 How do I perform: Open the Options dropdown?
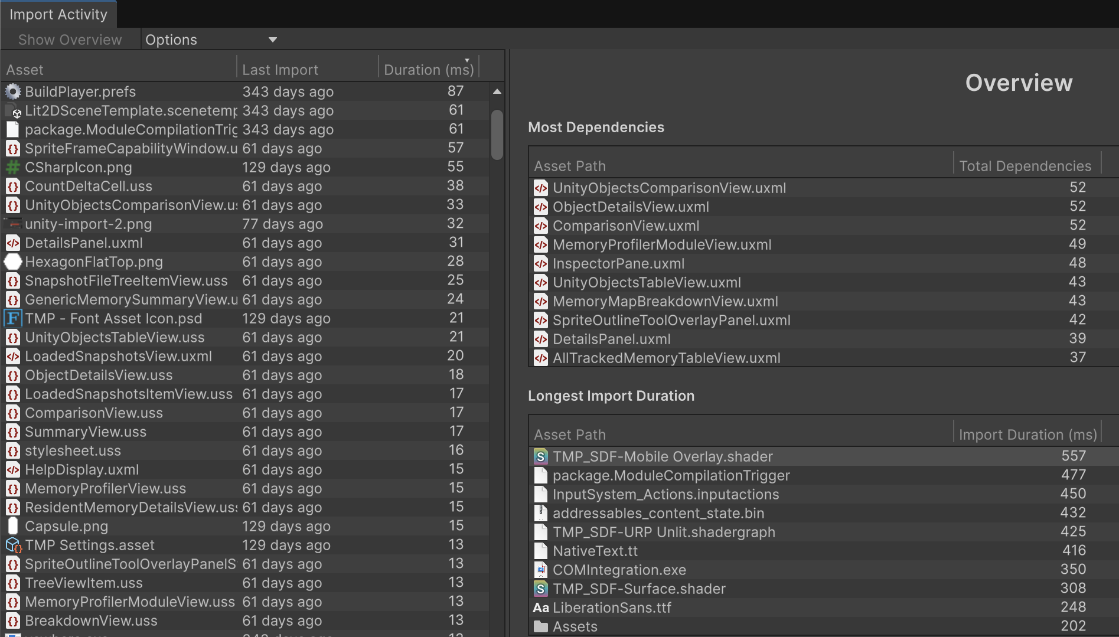click(x=211, y=40)
